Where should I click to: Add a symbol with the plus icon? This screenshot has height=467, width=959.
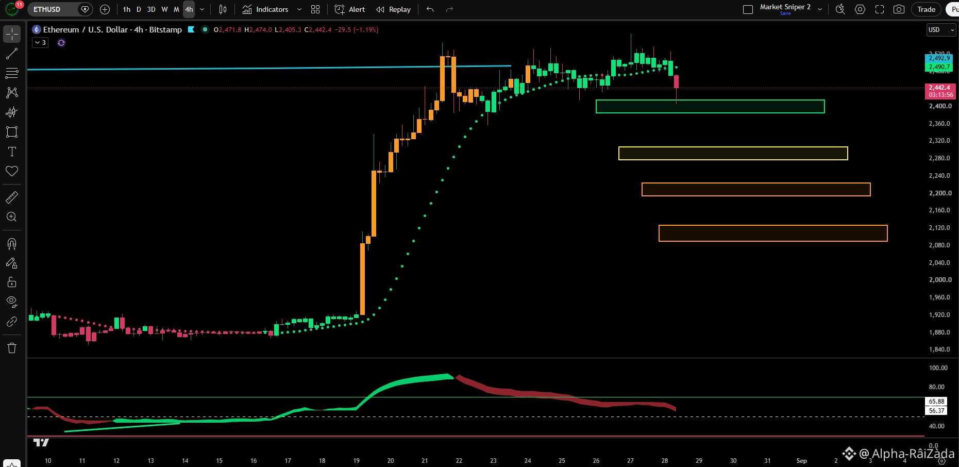click(x=105, y=9)
